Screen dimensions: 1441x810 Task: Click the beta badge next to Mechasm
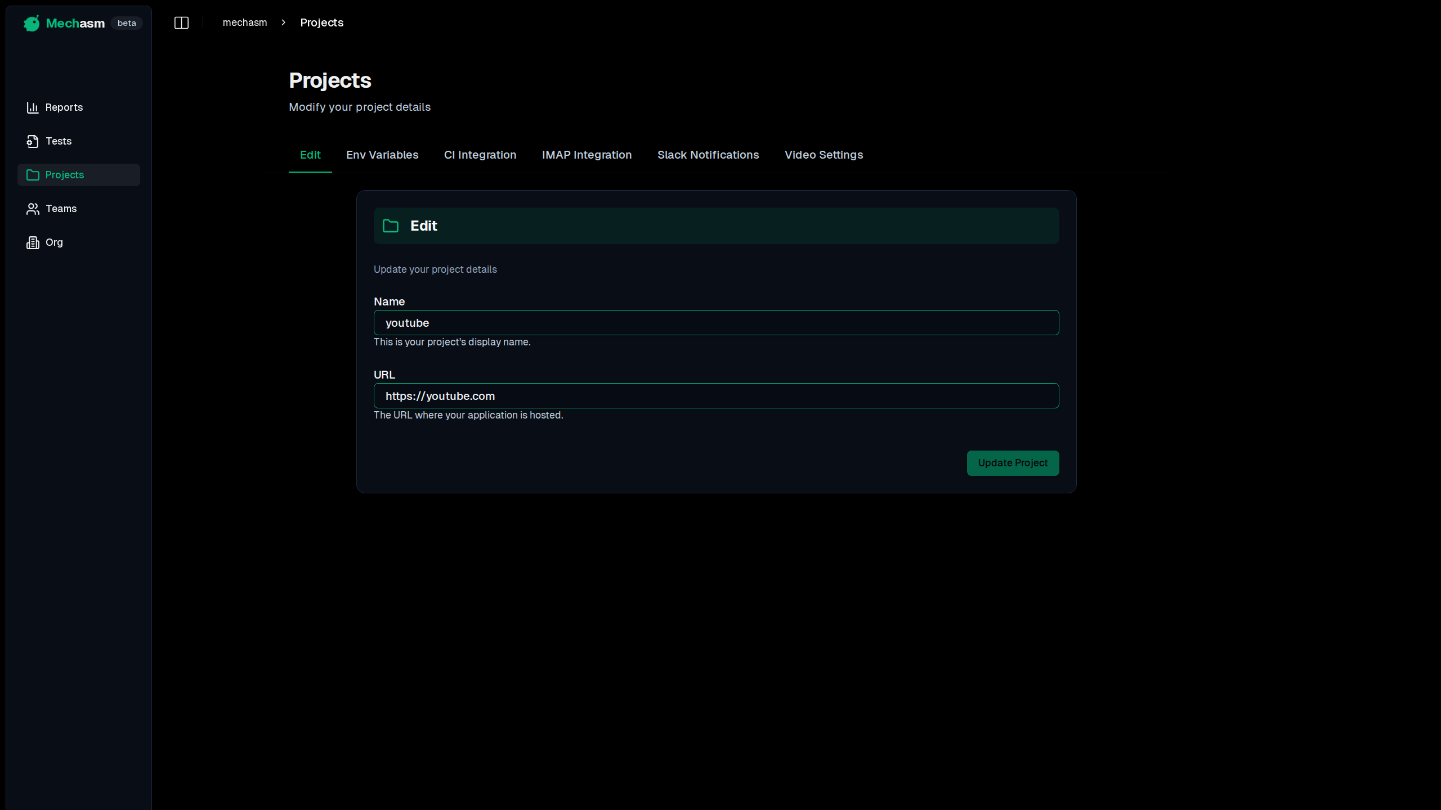tap(127, 23)
